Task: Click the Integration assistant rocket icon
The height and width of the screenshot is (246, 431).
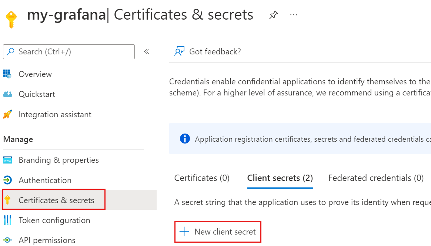Action: point(7,114)
